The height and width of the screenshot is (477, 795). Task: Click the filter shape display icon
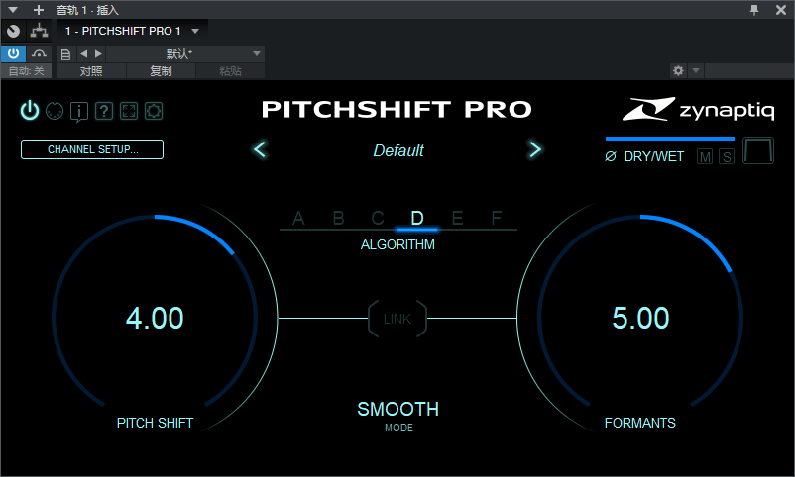[758, 150]
